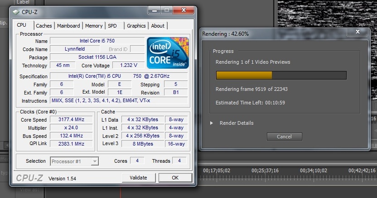Minimize the CPU-Z window
377x198 pixels.
pyautogui.click(x=155, y=10)
